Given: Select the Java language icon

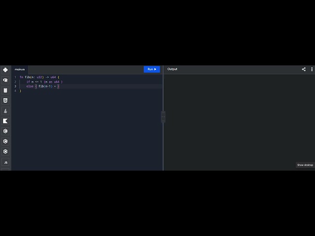Looking at the screenshot, I should pyautogui.click(x=5, y=111).
